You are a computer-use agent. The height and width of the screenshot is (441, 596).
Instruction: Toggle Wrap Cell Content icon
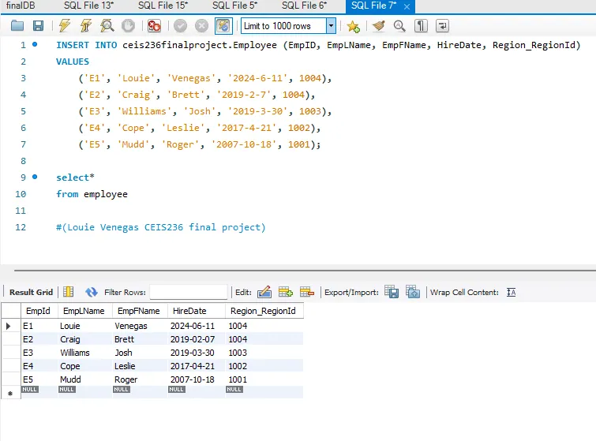coord(512,292)
